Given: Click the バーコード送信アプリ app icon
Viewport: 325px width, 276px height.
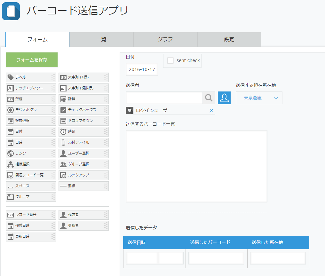Looking at the screenshot, I should [x=11, y=11].
